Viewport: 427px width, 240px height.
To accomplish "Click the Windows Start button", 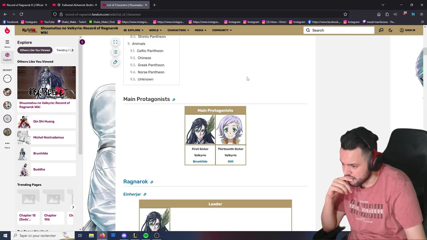I will coord(5,236).
